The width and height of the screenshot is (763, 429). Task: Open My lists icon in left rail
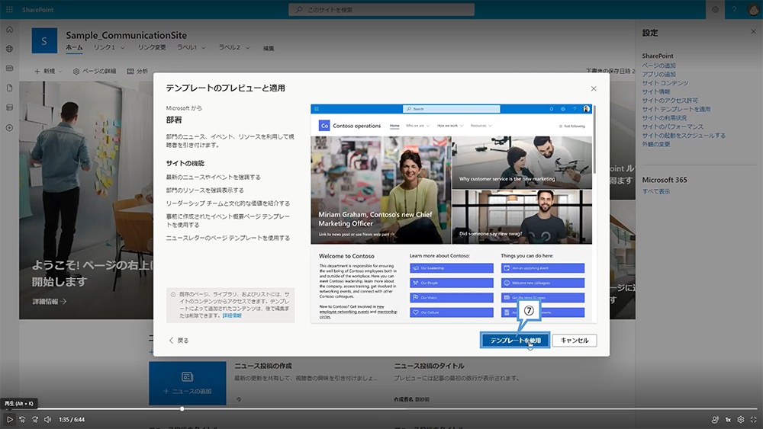[9, 107]
